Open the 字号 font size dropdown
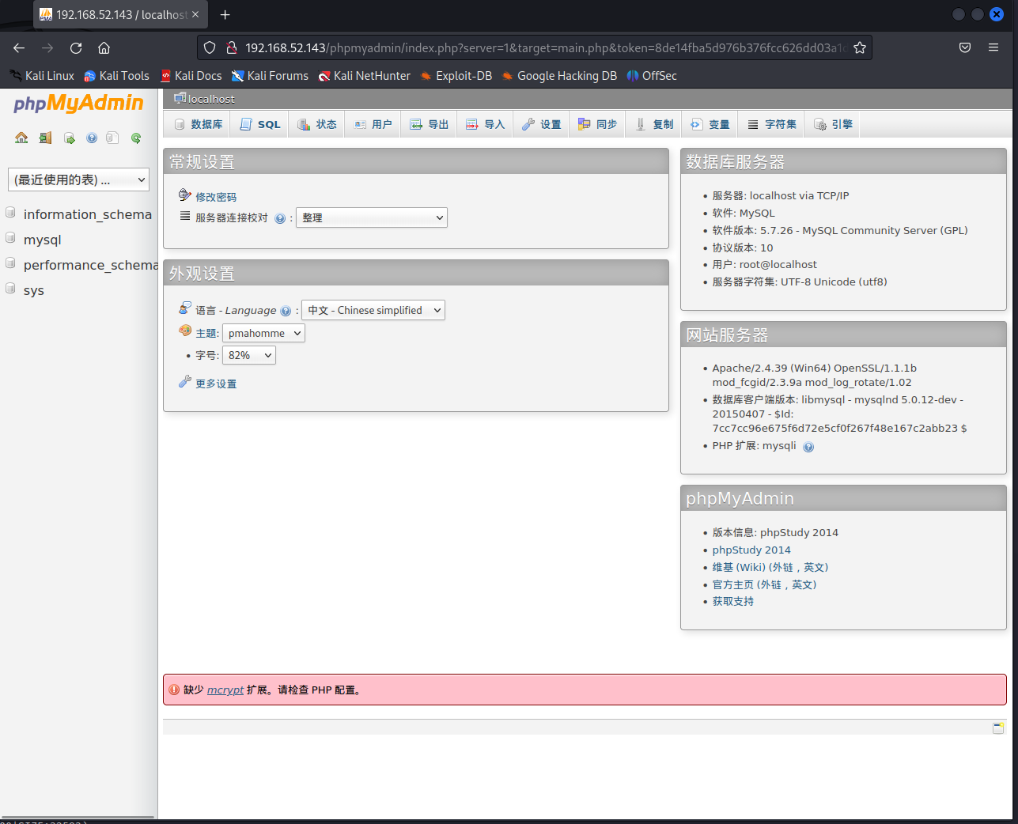1018x824 pixels. click(x=249, y=355)
